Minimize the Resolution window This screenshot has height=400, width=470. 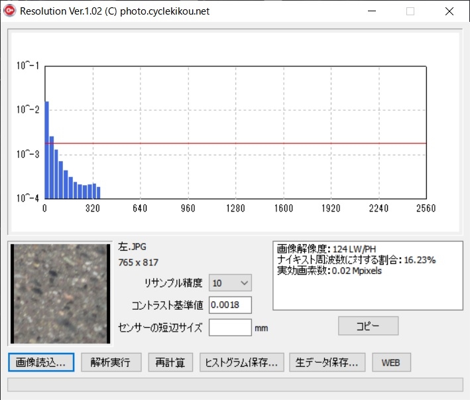coord(372,11)
